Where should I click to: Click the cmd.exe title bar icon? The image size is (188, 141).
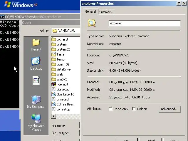coord(2,17)
